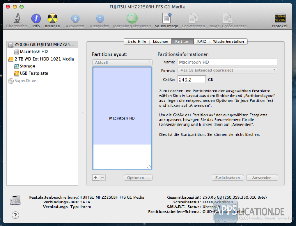
Task: Click the Name field with Macintosh HD
Action: 227,62
